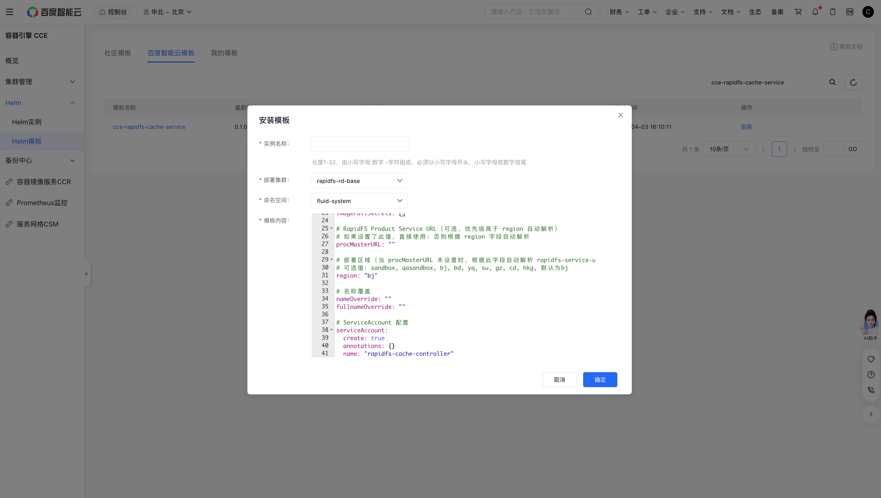The width and height of the screenshot is (881, 498).
Task: Open the notifications bell
Action: pos(815,12)
